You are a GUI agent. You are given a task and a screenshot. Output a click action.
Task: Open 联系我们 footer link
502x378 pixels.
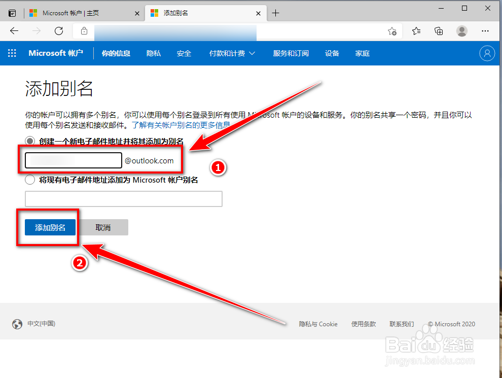[402, 324]
